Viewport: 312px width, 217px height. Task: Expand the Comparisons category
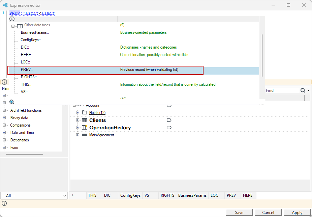(x=4, y=125)
